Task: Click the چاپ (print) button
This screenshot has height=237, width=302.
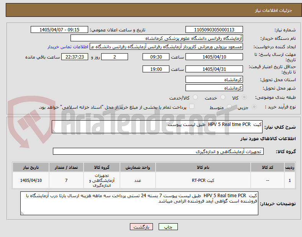Action: (168, 227)
